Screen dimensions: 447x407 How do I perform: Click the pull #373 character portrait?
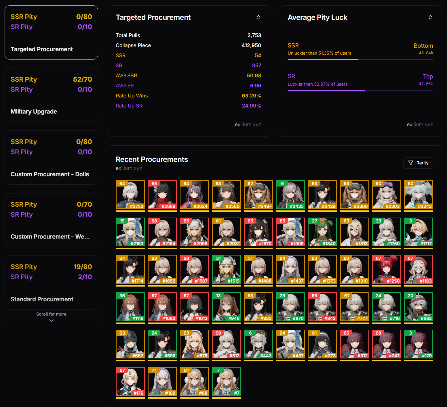(322, 344)
